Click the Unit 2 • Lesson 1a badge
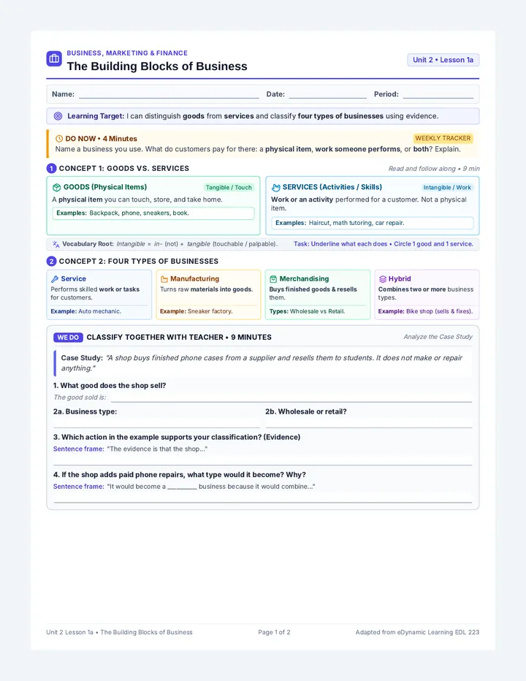The width and height of the screenshot is (526, 681). 443,60
